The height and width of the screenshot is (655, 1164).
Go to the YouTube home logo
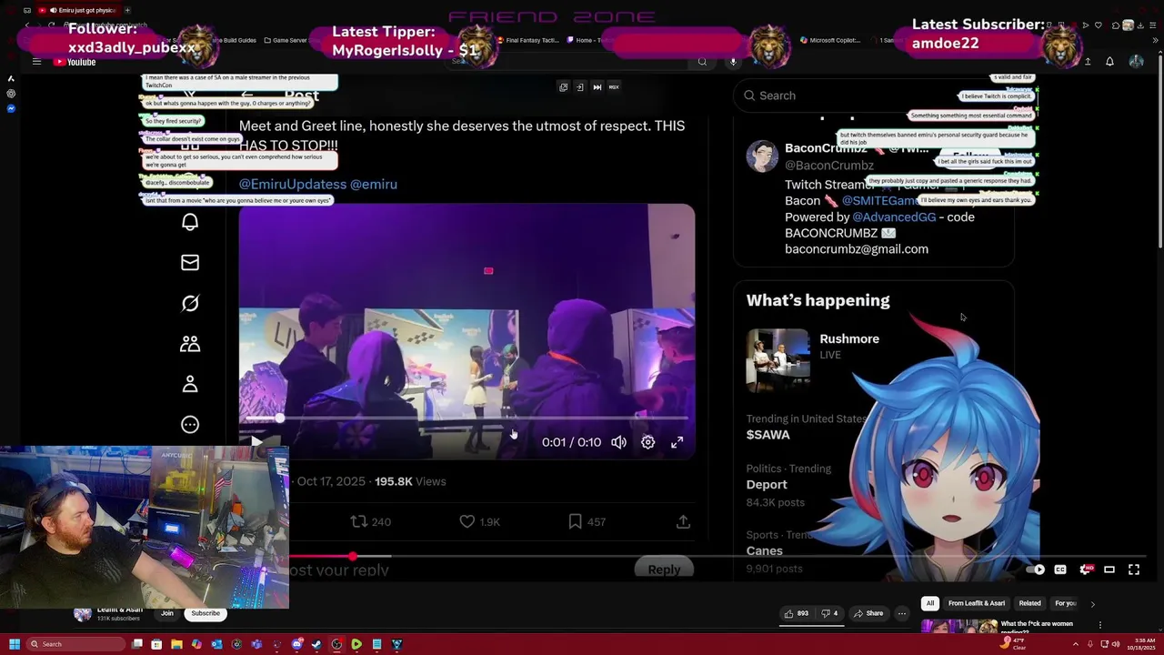pos(75,62)
